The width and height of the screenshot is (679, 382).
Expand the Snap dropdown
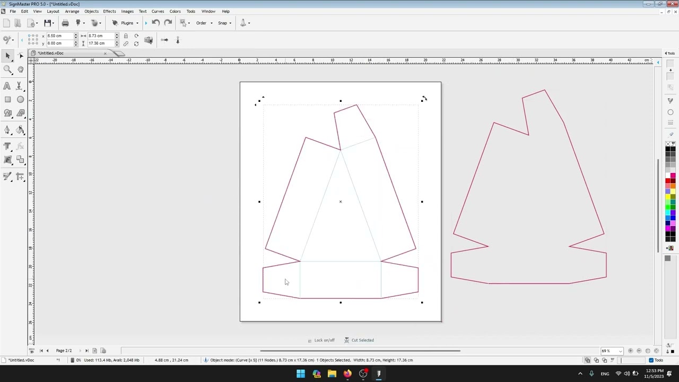225,23
